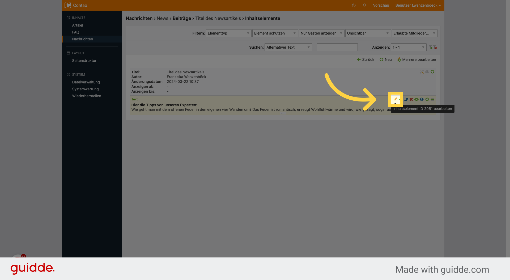Toggle visibility of the Text element via green eye

point(416,99)
